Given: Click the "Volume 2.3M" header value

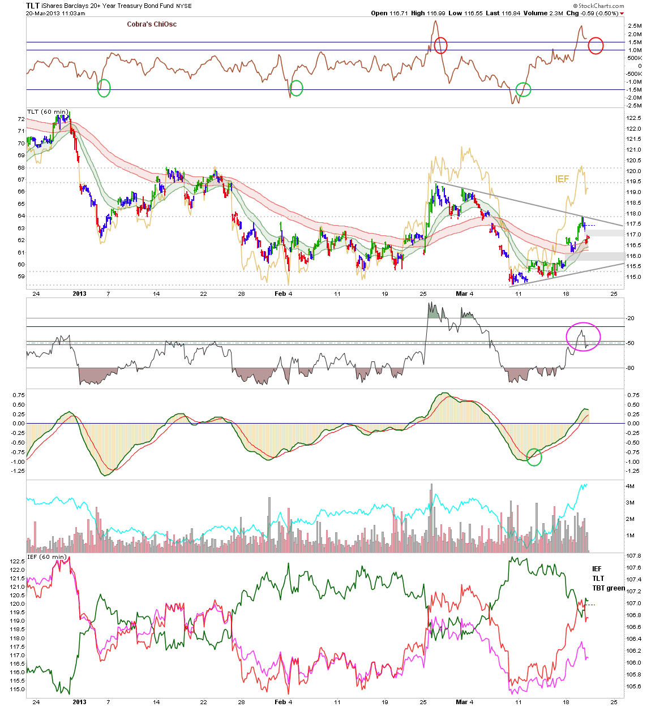Looking at the screenshot, I should tap(543, 13).
